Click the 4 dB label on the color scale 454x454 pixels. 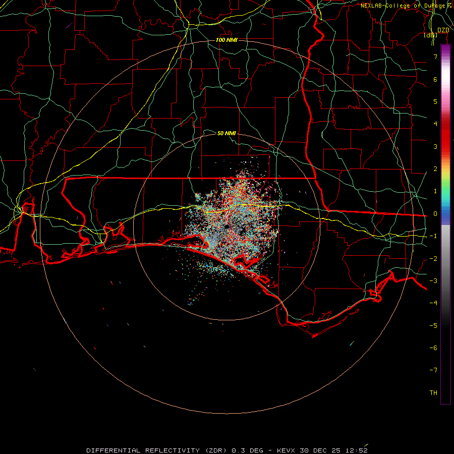tap(435, 124)
